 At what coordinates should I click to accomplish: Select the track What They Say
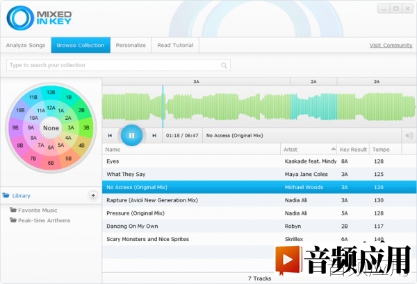(259, 175)
